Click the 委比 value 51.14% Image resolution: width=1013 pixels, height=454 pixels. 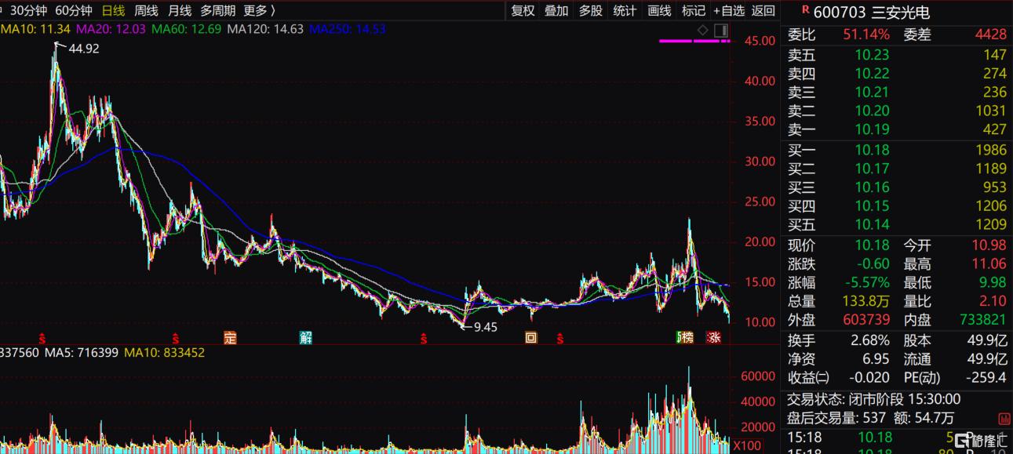(x=866, y=35)
